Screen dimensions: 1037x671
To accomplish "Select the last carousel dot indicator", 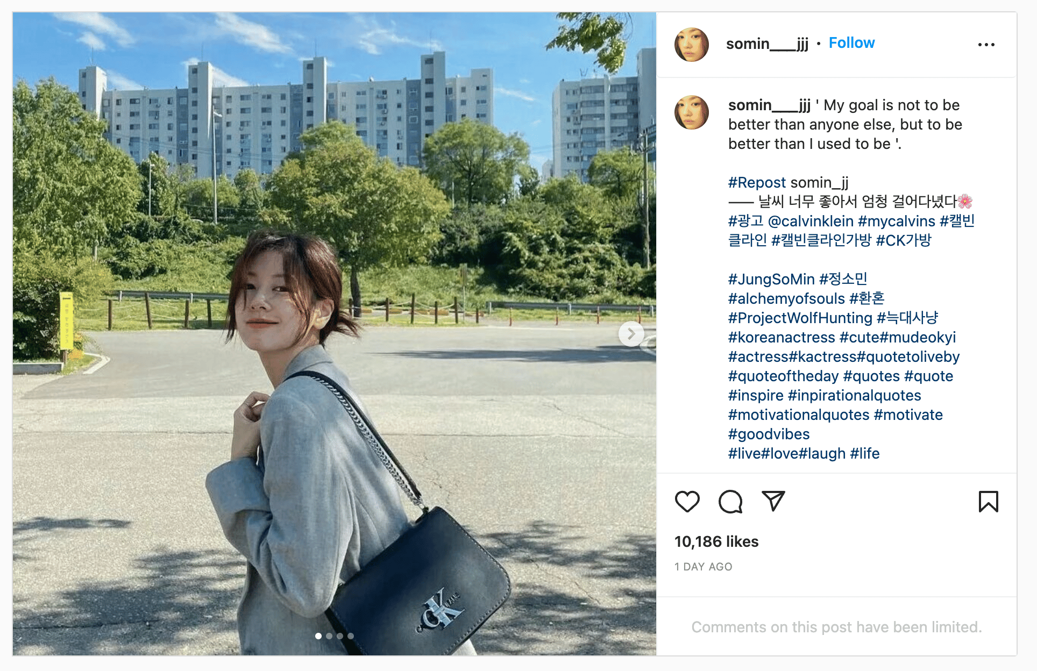I will (x=351, y=636).
